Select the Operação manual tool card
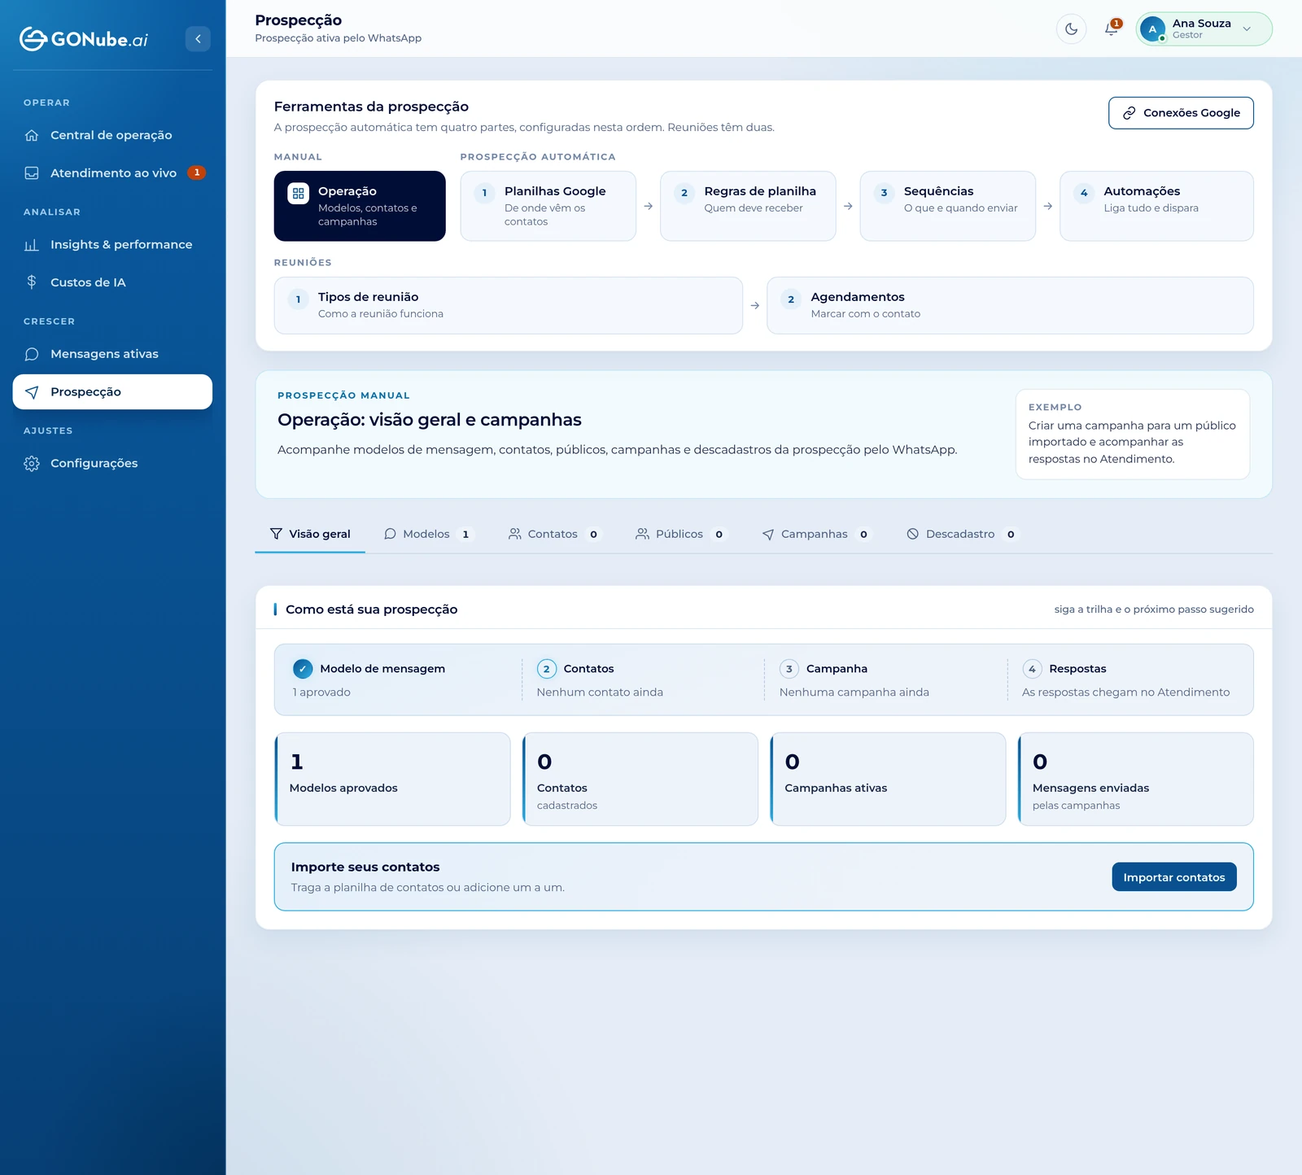Image resolution: width=1302 pixels, height=1175 pixels. click(360, 206)
